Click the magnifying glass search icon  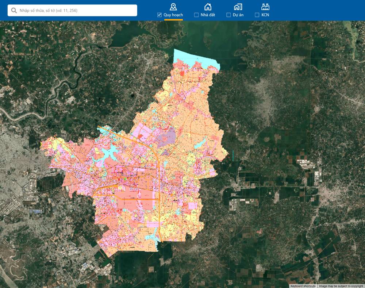[x=14, y=11]
